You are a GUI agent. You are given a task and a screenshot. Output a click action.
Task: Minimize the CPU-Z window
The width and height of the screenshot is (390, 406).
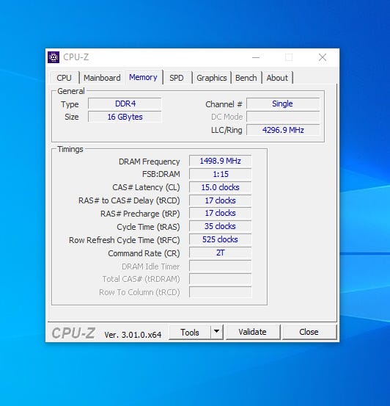tap(256, 57)
